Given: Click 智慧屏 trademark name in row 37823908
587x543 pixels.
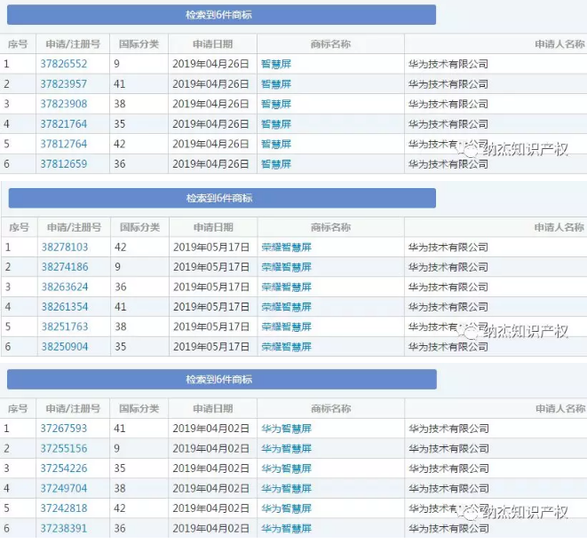Looking at the screenshot, I should coord(276,104).
